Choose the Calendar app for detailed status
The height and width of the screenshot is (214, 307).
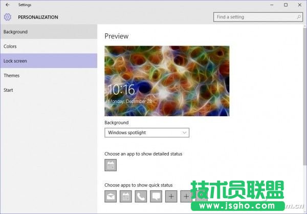click(111, 165)
